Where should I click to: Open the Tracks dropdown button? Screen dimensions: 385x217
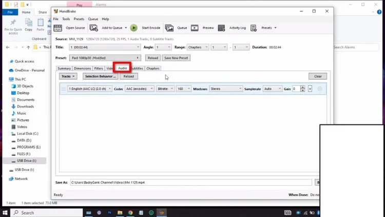pos(68,76)
